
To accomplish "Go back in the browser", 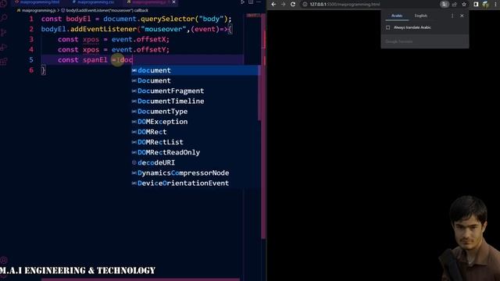I will (273, 4).
